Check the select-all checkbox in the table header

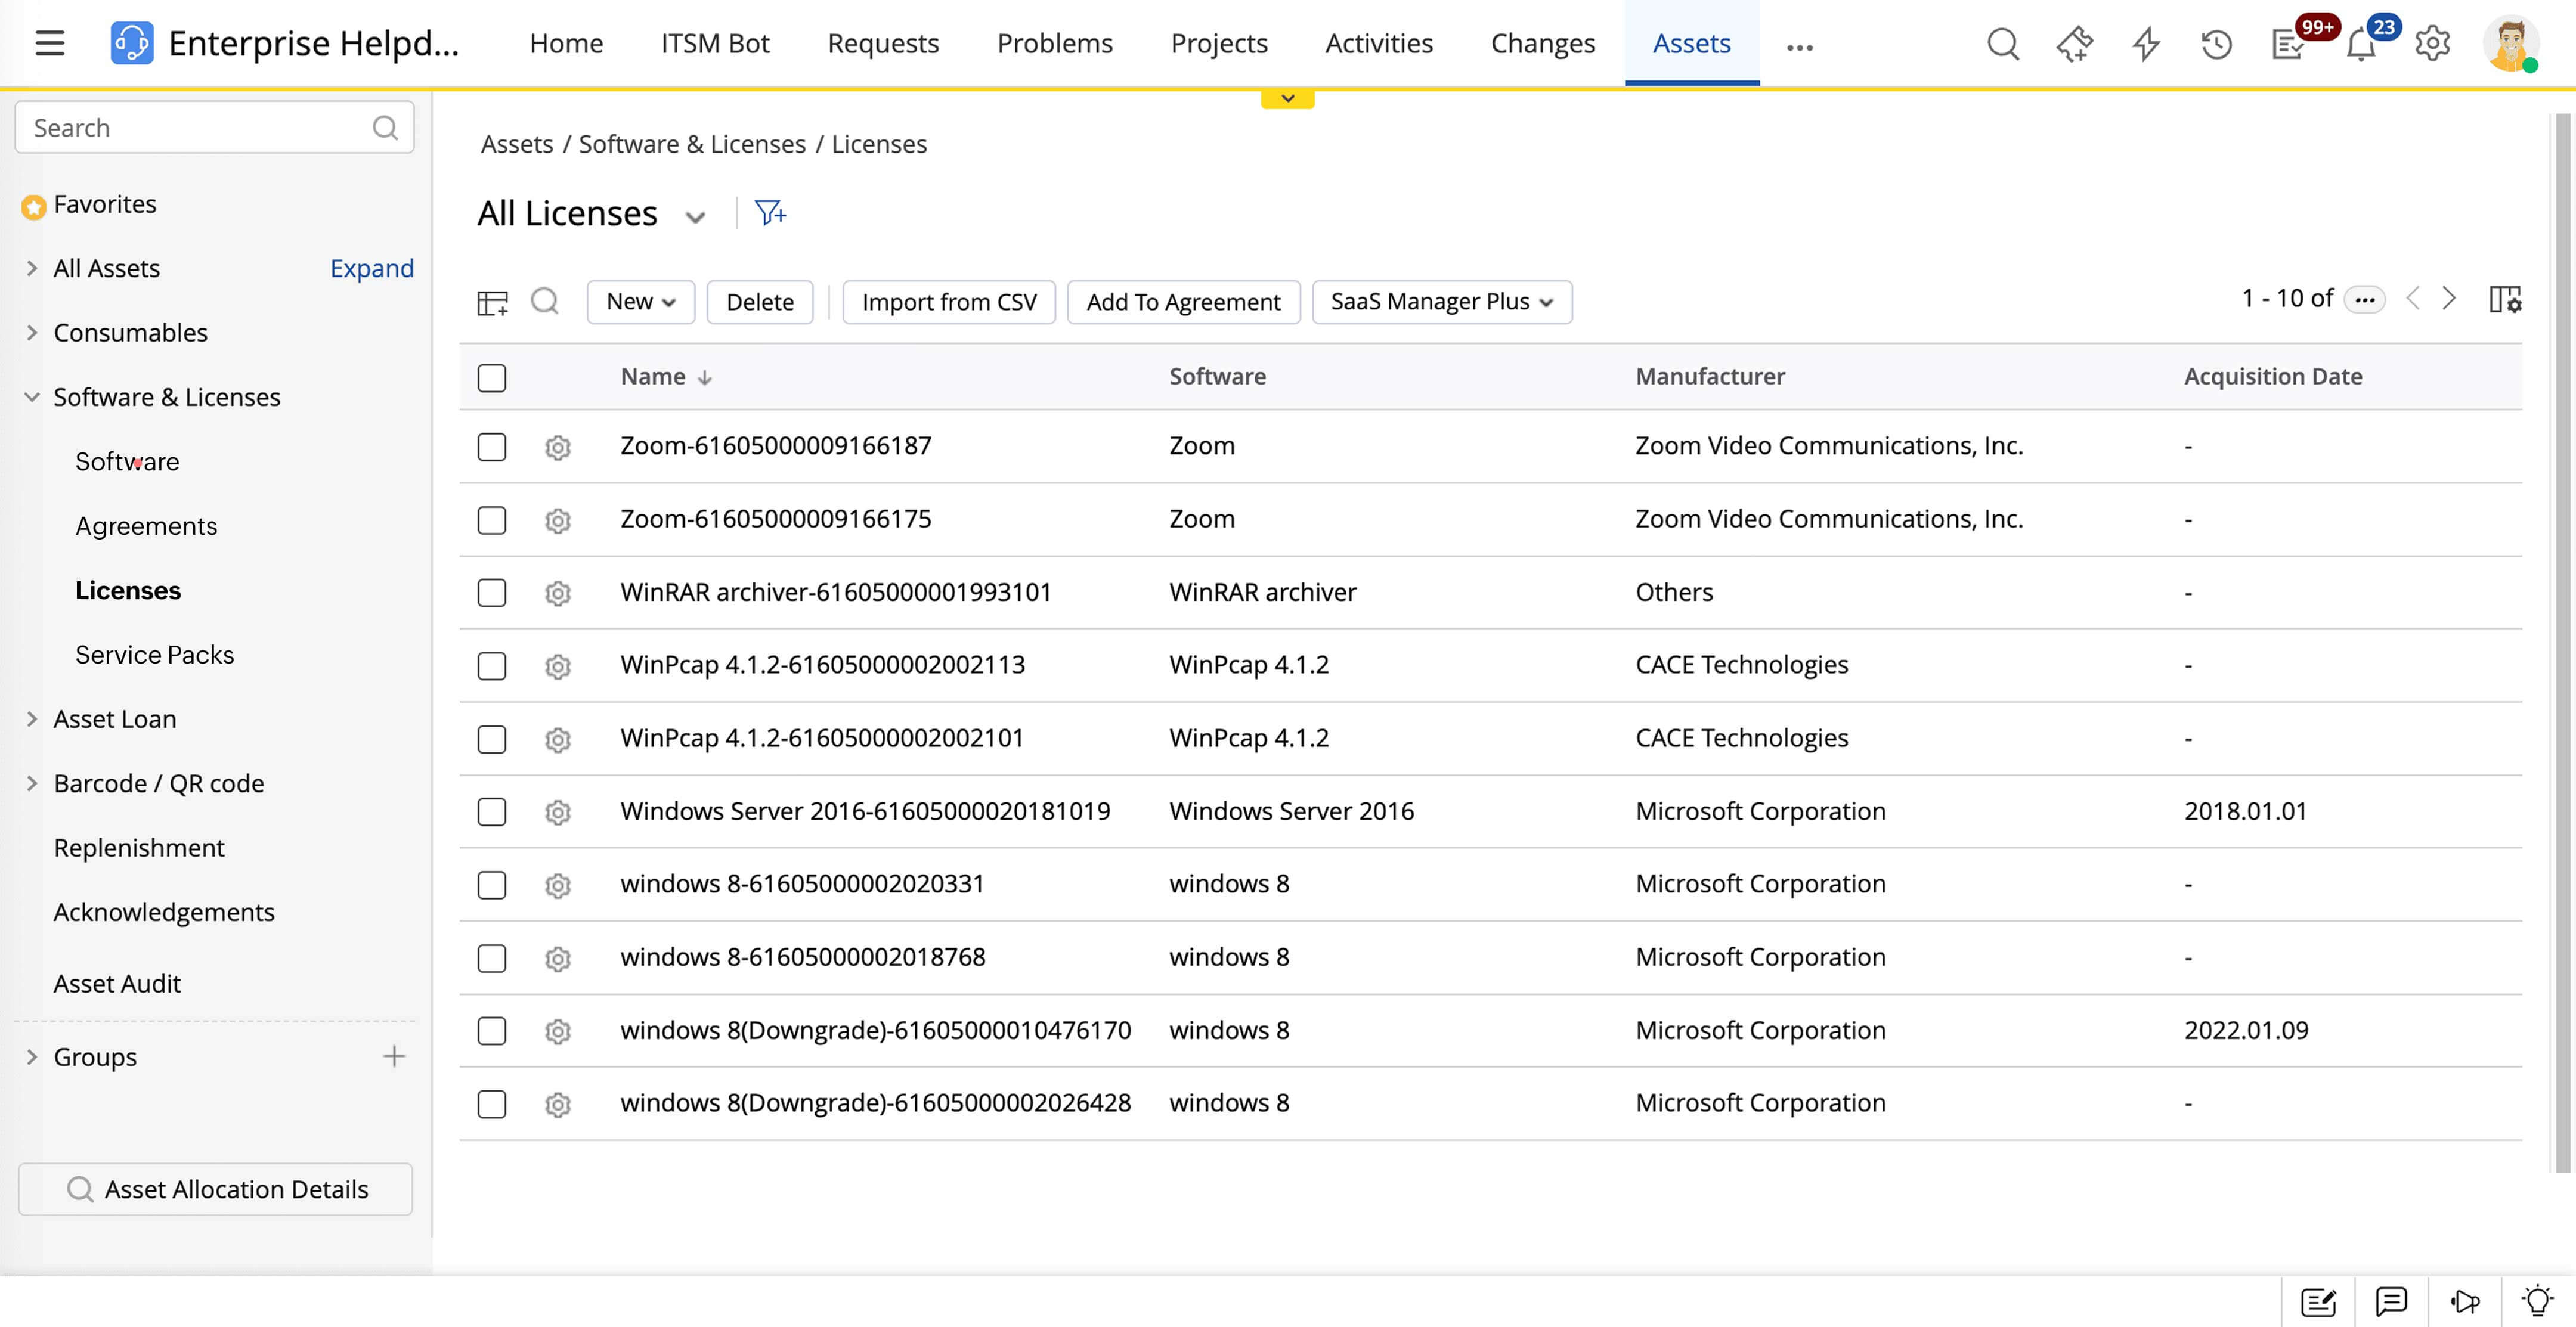(x=491, y=377)
